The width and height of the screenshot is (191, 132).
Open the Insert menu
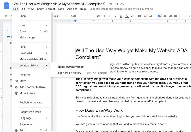tap(40, 9)
